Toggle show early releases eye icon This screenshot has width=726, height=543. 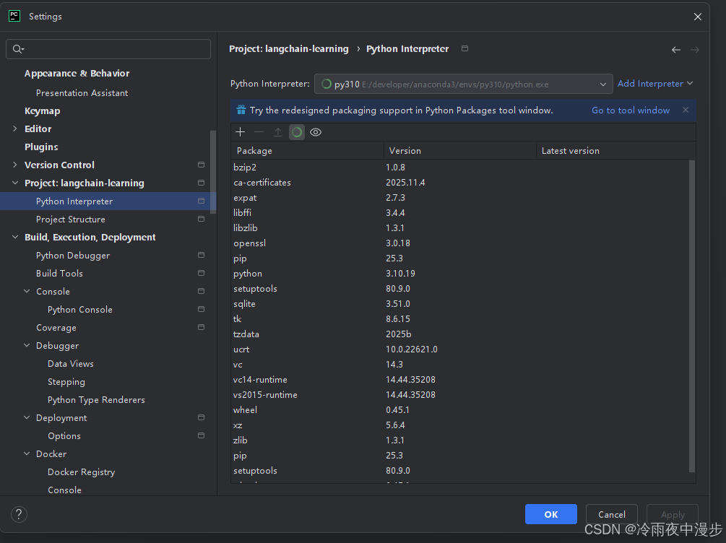point(316,132)
